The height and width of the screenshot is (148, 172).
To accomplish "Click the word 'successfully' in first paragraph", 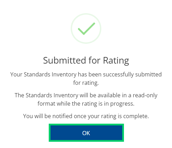I will pyautogui.click(x=118, y=74).
